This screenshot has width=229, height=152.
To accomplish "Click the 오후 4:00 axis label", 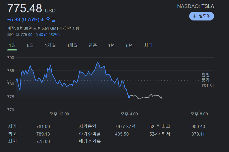I will (x=129, y=114).
